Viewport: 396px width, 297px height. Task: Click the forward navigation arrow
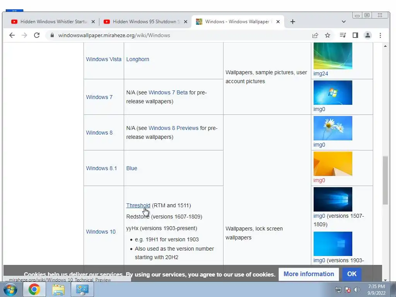pyautogui.click(x=24, y=35)
